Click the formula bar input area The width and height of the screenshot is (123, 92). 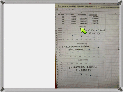(97, 10)
